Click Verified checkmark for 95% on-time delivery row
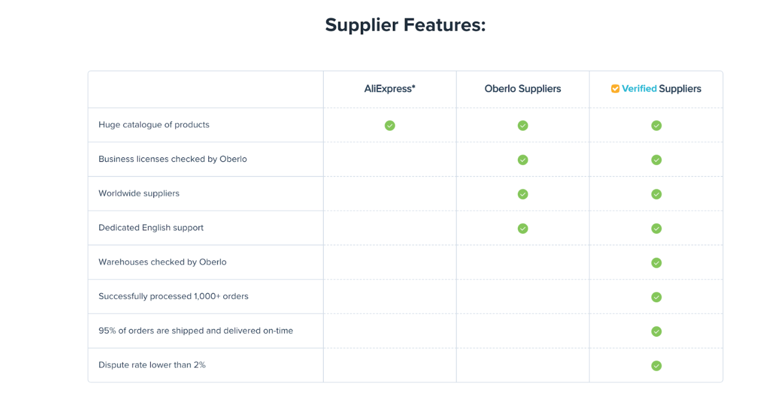This screenshot has width=784, height=412. [656, 331]
